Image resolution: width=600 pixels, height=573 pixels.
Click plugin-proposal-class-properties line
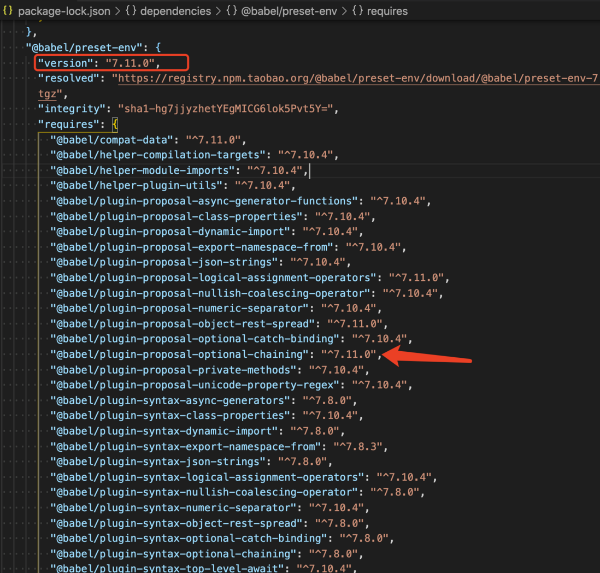[x=213, y=216]
